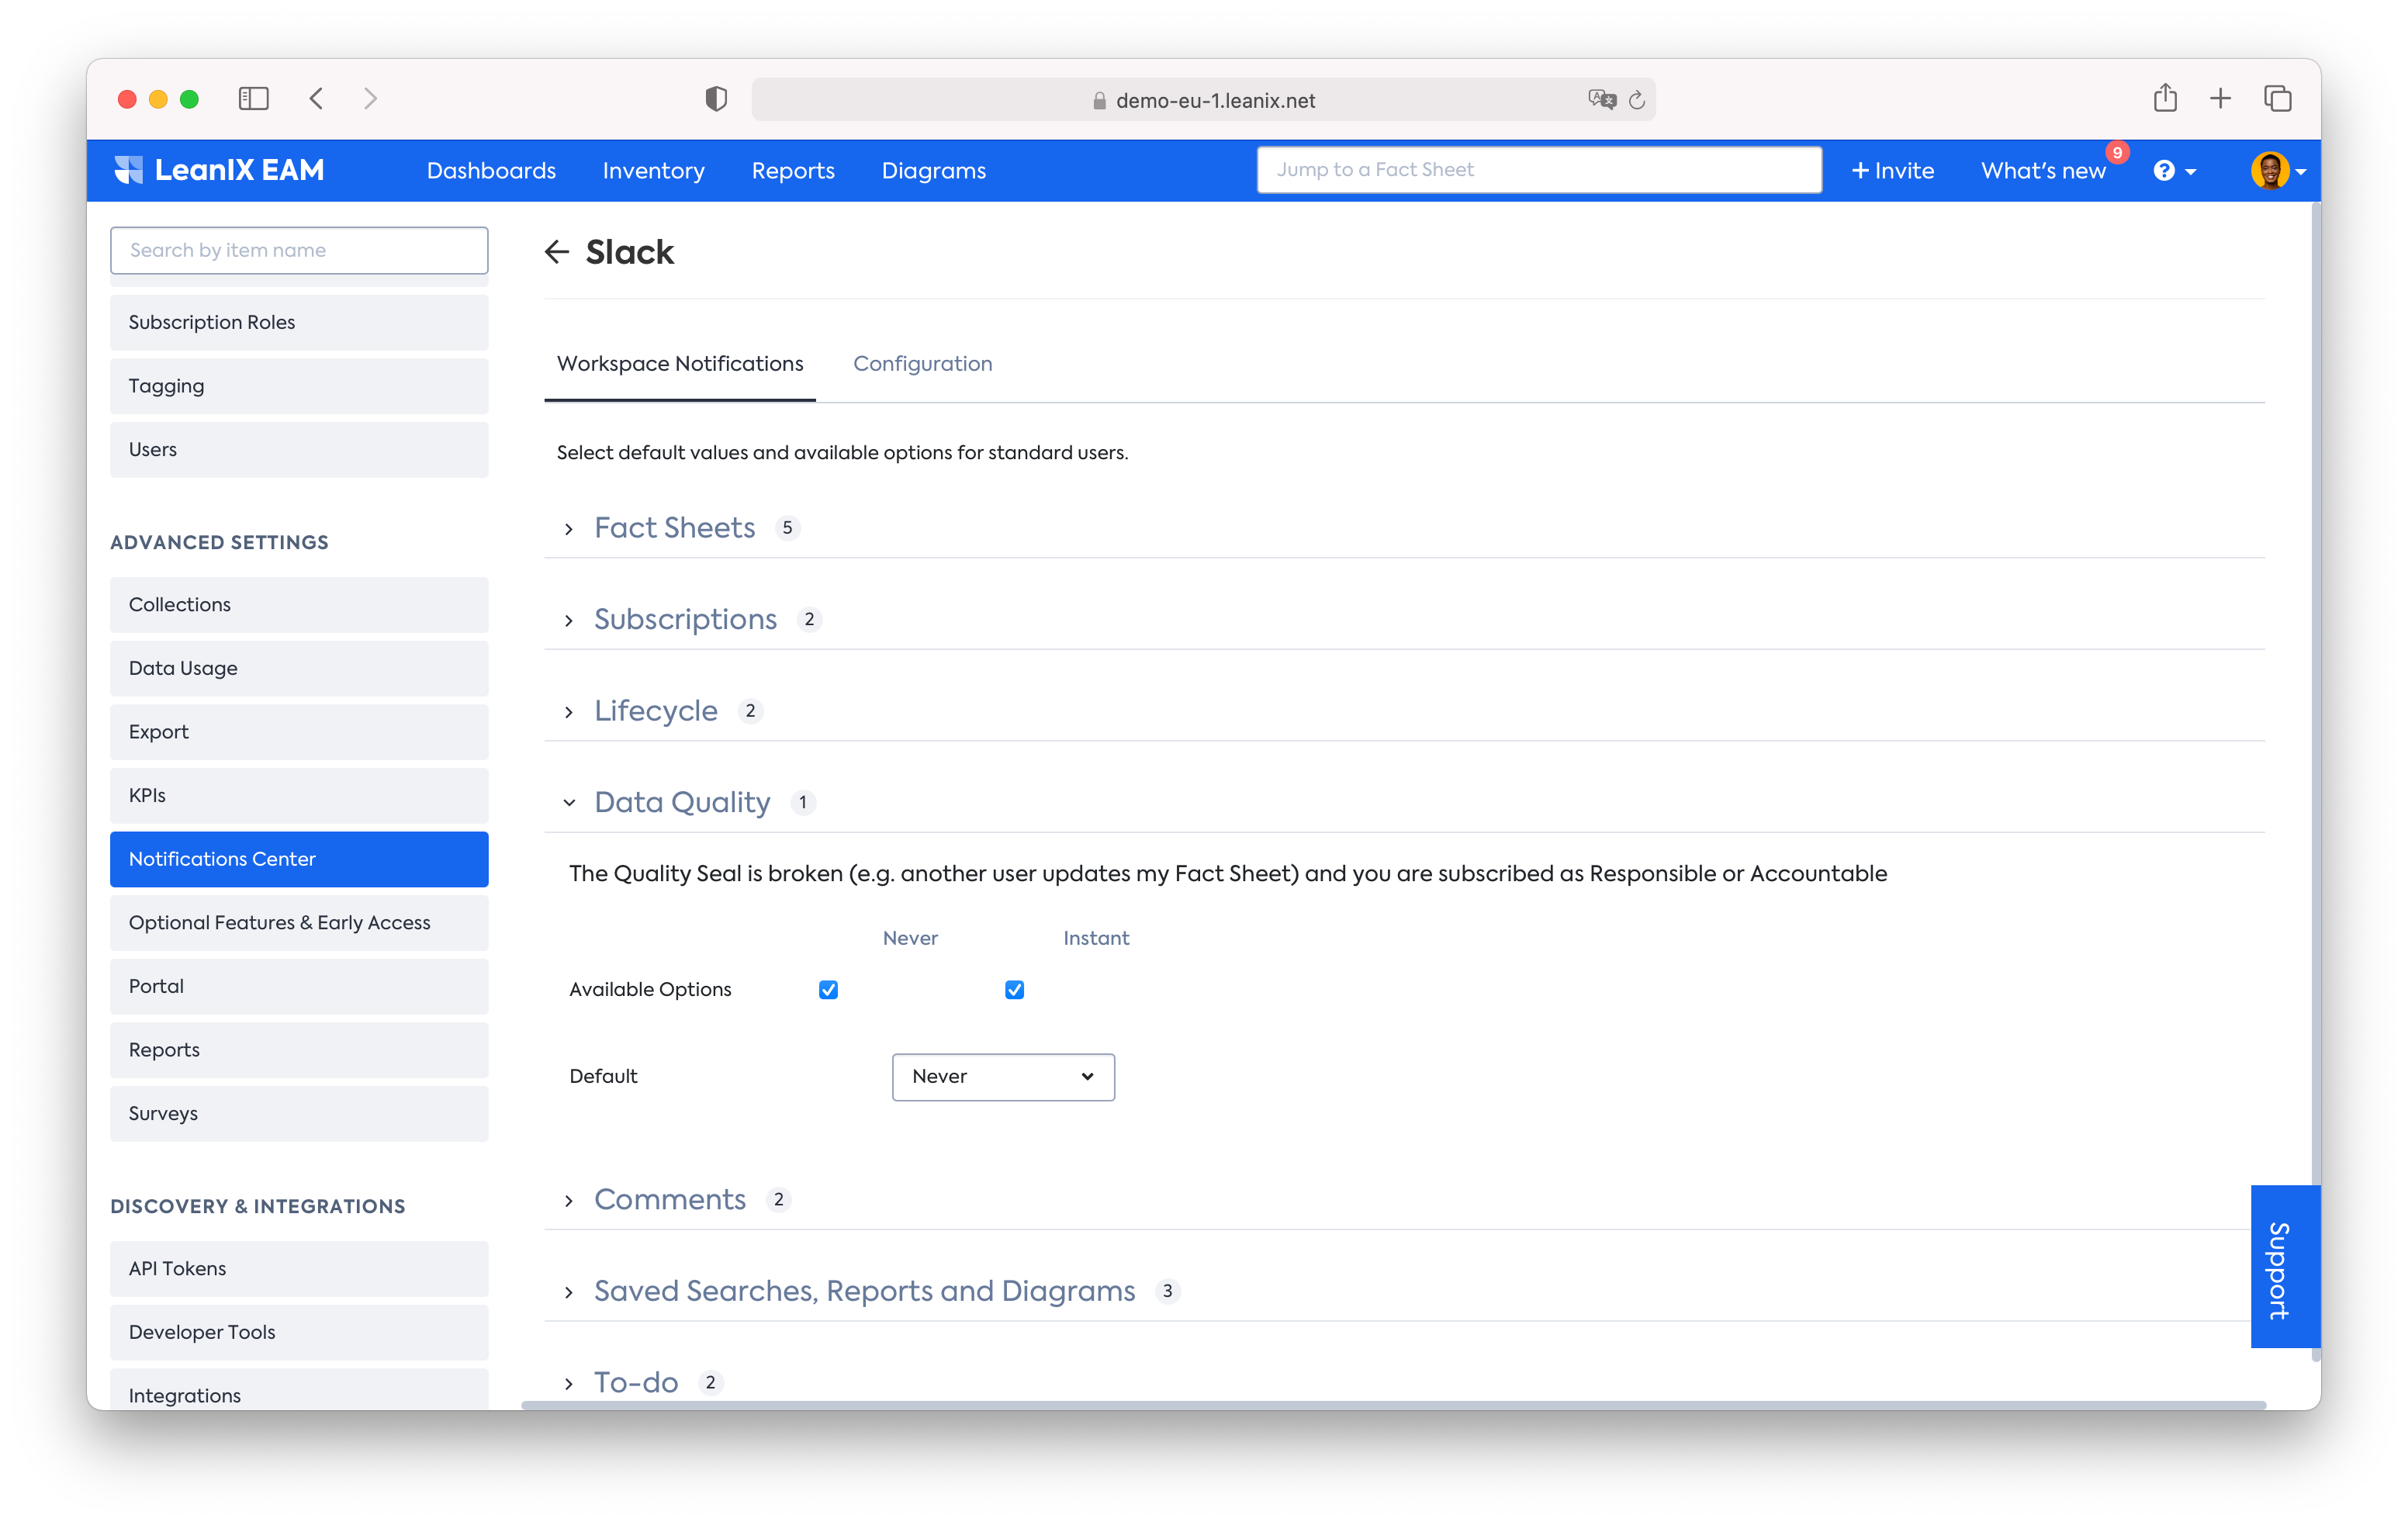Focus the Jump to a Fact Sheet field
Screen dimensions: 2408x1525
click(1539, 170)
